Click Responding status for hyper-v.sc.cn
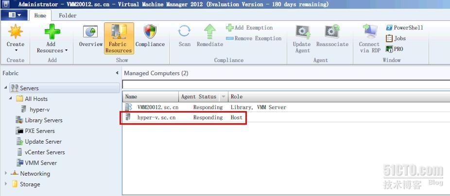 [208, 117]
